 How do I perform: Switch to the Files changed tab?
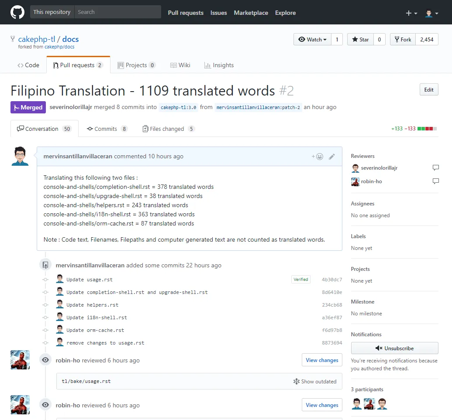tap(169, 129)
